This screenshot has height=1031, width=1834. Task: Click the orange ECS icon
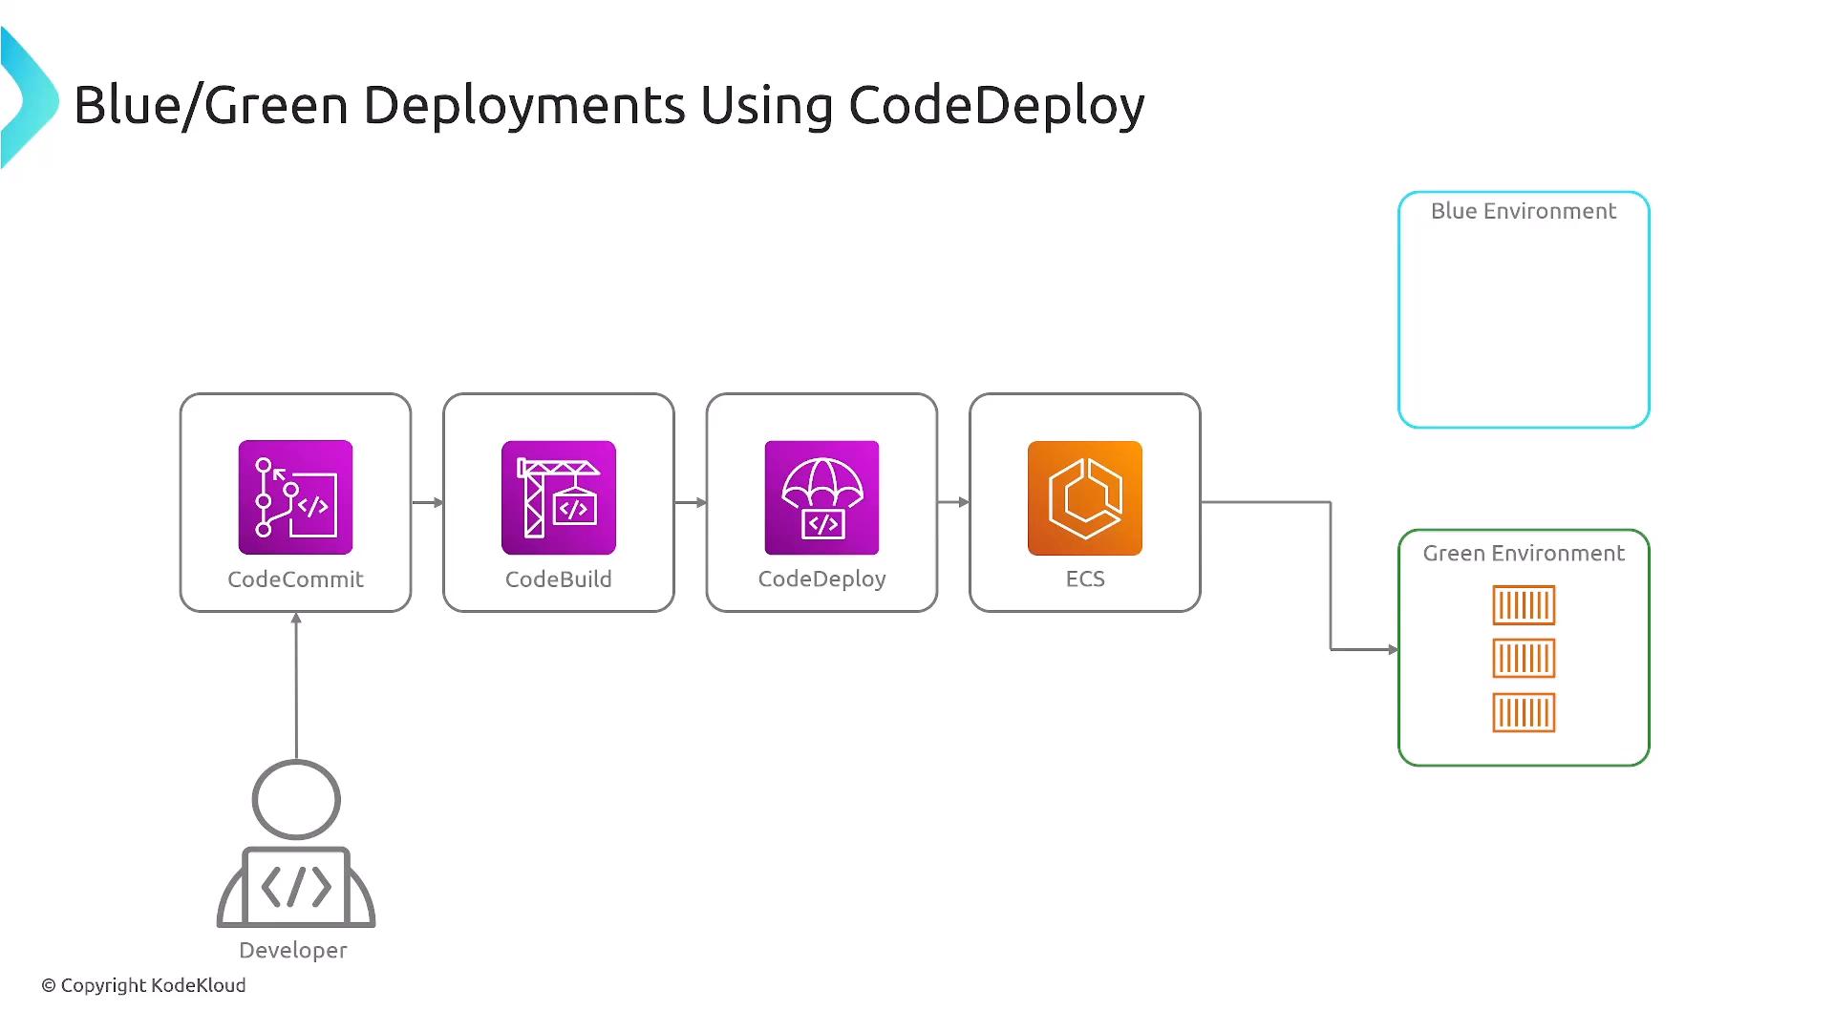[1085, 497]
